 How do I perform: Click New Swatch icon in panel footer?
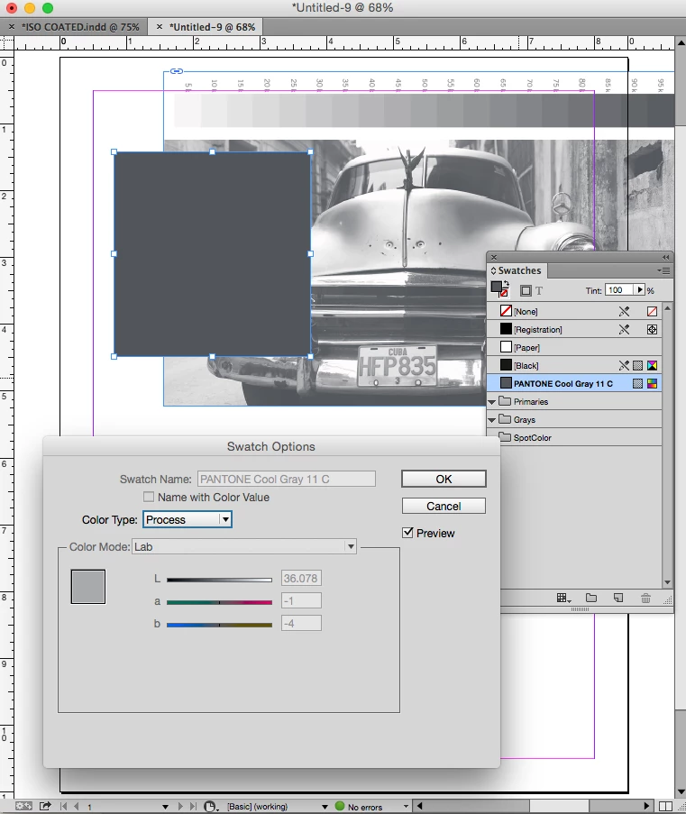(618, 598)
